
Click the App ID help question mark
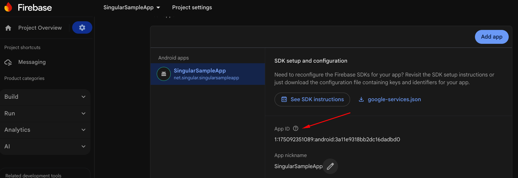[296, 128]
